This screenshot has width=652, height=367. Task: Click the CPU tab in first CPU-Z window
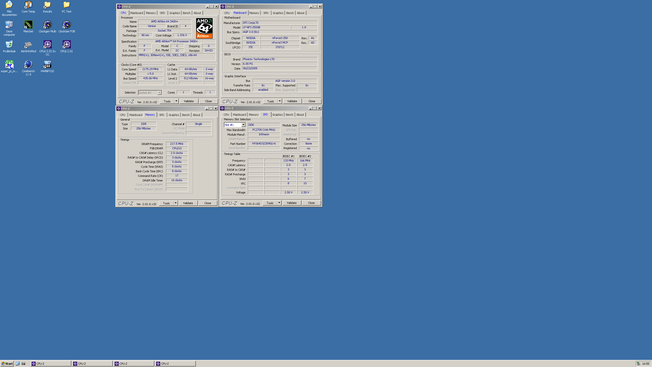[x=124, y=12]
